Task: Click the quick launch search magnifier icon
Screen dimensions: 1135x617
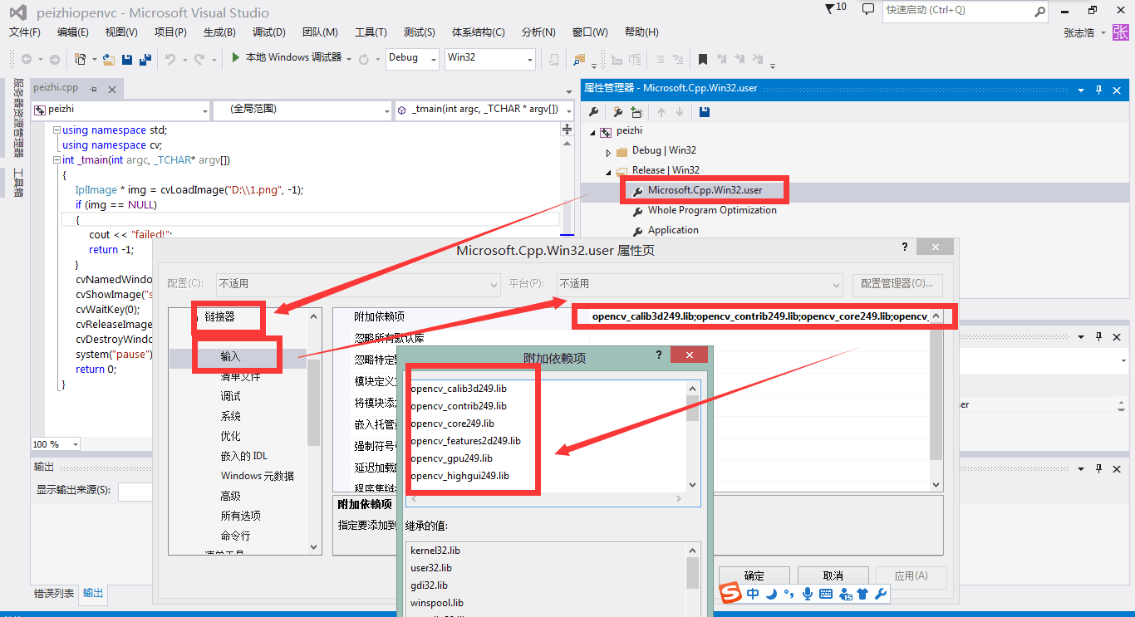Action: tap(1039, 11)
